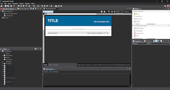Click the Back navigation arrow in the toolbar
Viewport: 170px width, 90px height.
[x=47, y=6]
